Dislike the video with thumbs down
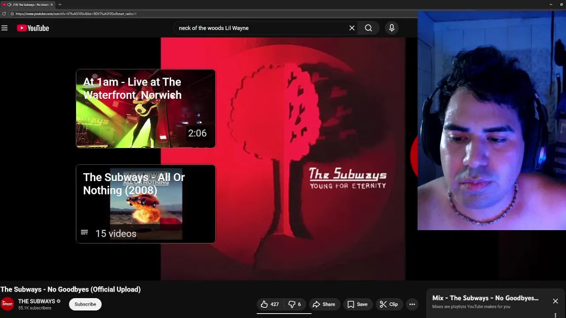Screen dimensions: 566x318 click(295, 304)
